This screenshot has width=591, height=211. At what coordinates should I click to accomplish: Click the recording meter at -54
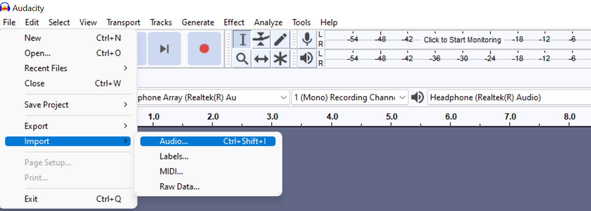352,40
